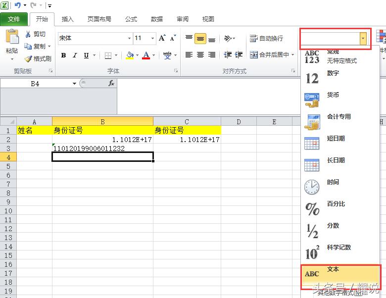Click the number format combo box field

point(330,39)
